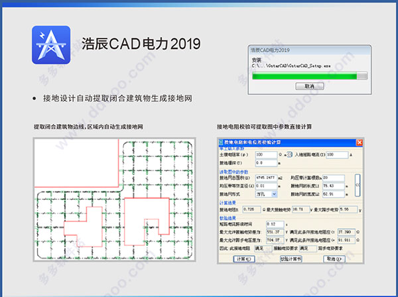Click the text 接地设计自动提取闭合建筑物生成接地网
Screen dimensions: 398x297
click(x=118, y=98)
